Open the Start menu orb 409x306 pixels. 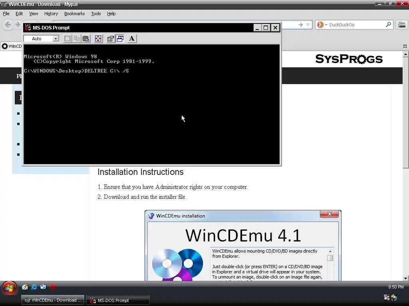click(x=10, y=289)
